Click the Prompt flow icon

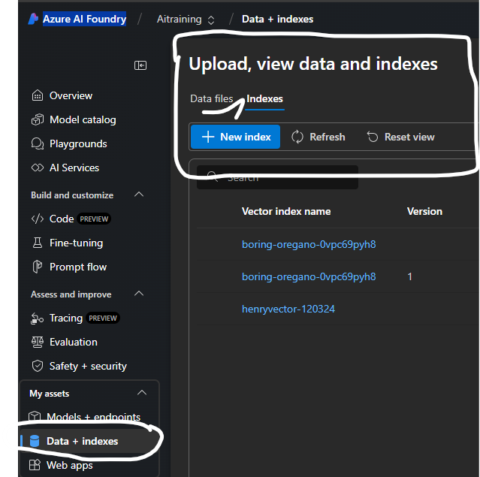point(38,267)
